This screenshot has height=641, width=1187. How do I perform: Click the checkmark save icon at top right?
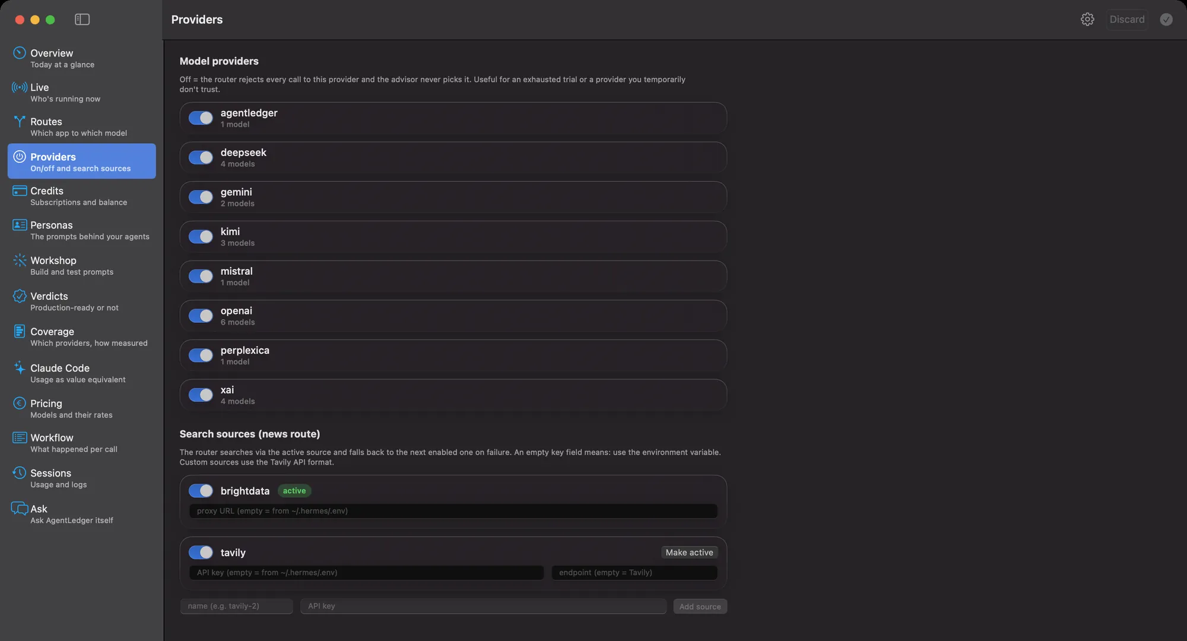[1166, 20]
